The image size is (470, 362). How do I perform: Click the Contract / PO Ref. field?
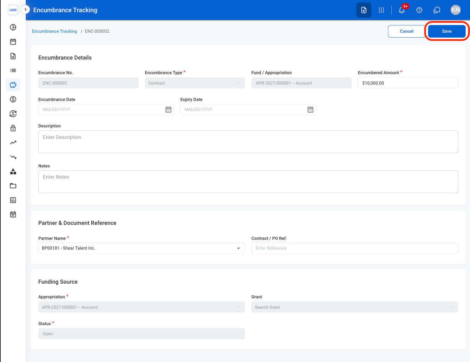pos(355,248)
